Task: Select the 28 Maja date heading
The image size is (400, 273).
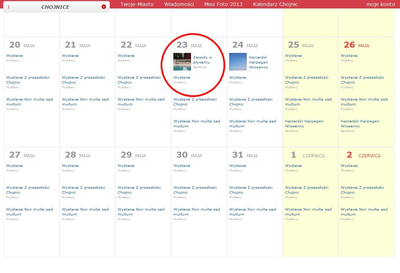Action: 78,155
